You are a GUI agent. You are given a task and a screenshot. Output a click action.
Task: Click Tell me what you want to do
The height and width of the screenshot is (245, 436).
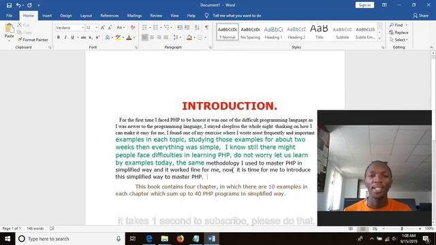236,16
